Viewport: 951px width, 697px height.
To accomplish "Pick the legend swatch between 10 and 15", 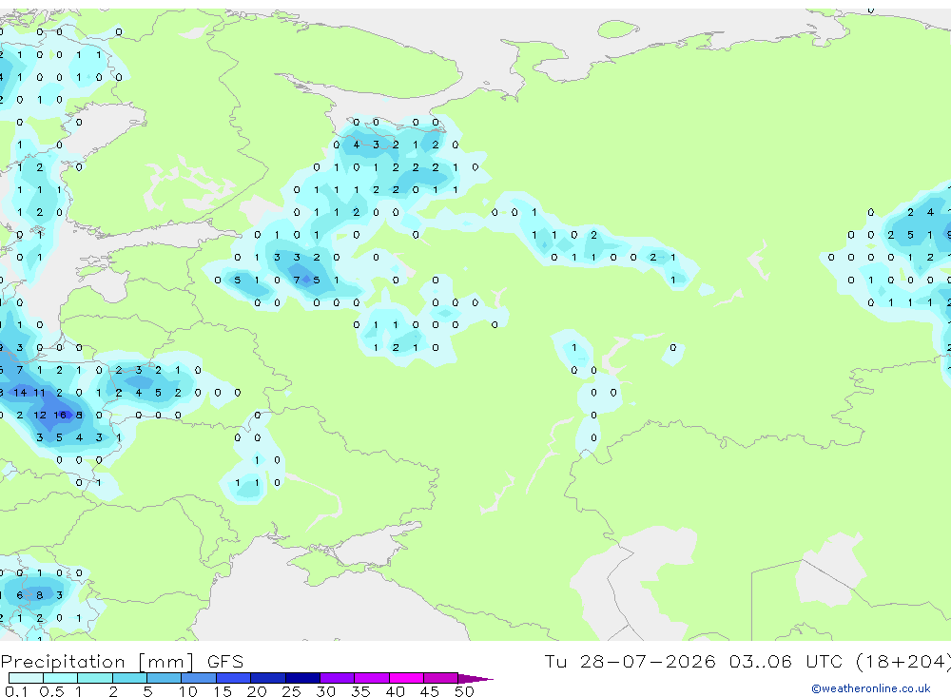I will pyautogui.click(x=199, y=678).
